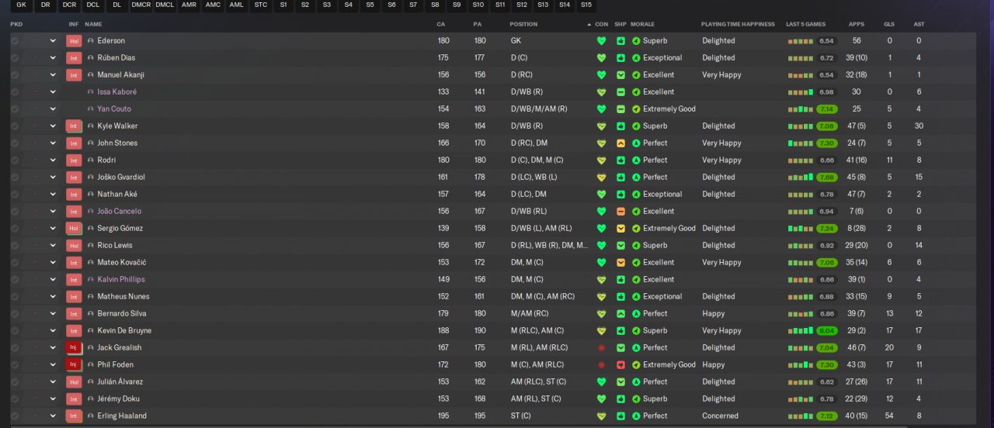Viewport: 994px width, 428px height.
Task: Click Ederson's Hol status badge
Action: click(x=74, y=40)
